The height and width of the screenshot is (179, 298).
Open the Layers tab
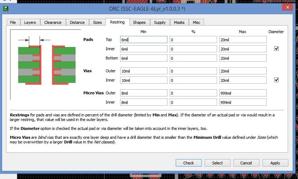tap(30, 22)
